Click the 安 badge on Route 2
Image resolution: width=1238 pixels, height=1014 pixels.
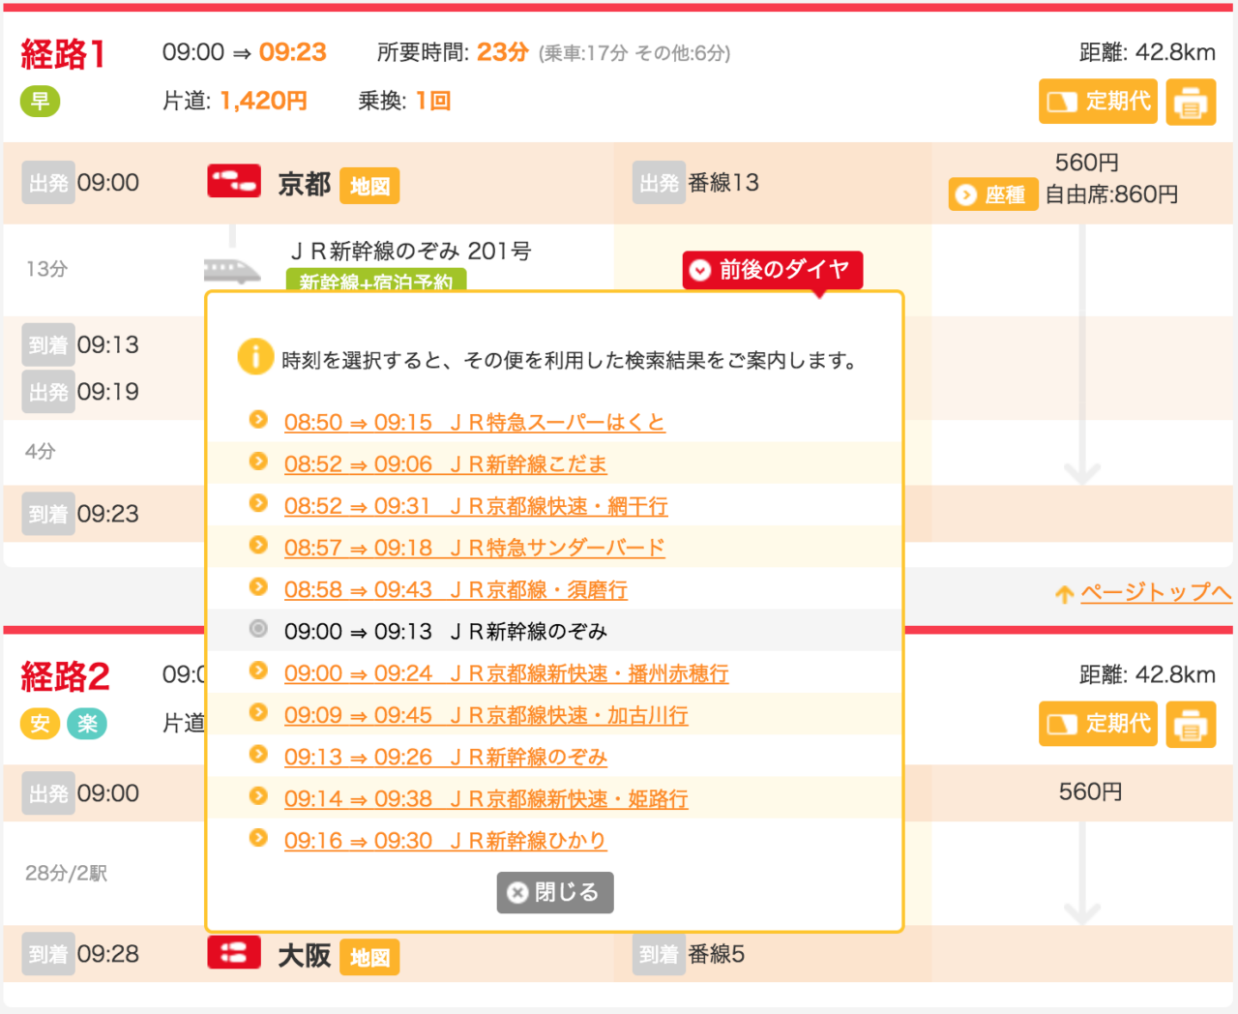click(x=40, y=724)
